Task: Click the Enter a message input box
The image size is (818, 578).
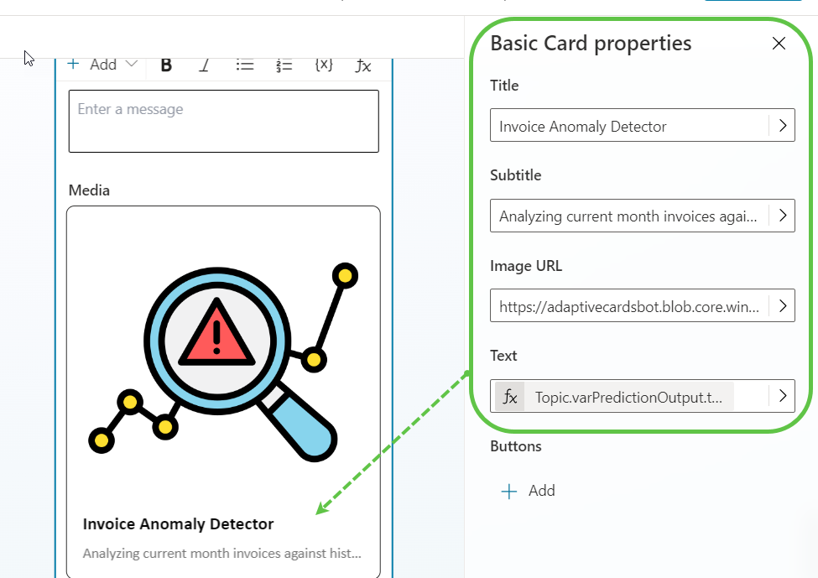Action: [223, 121]
